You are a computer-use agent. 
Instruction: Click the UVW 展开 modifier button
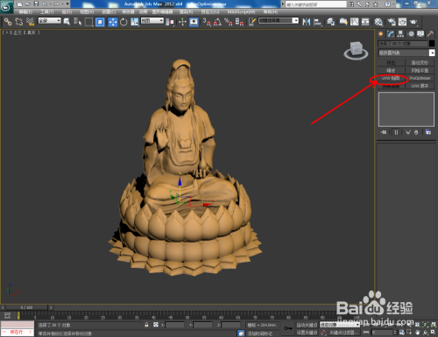pos(420,86)
